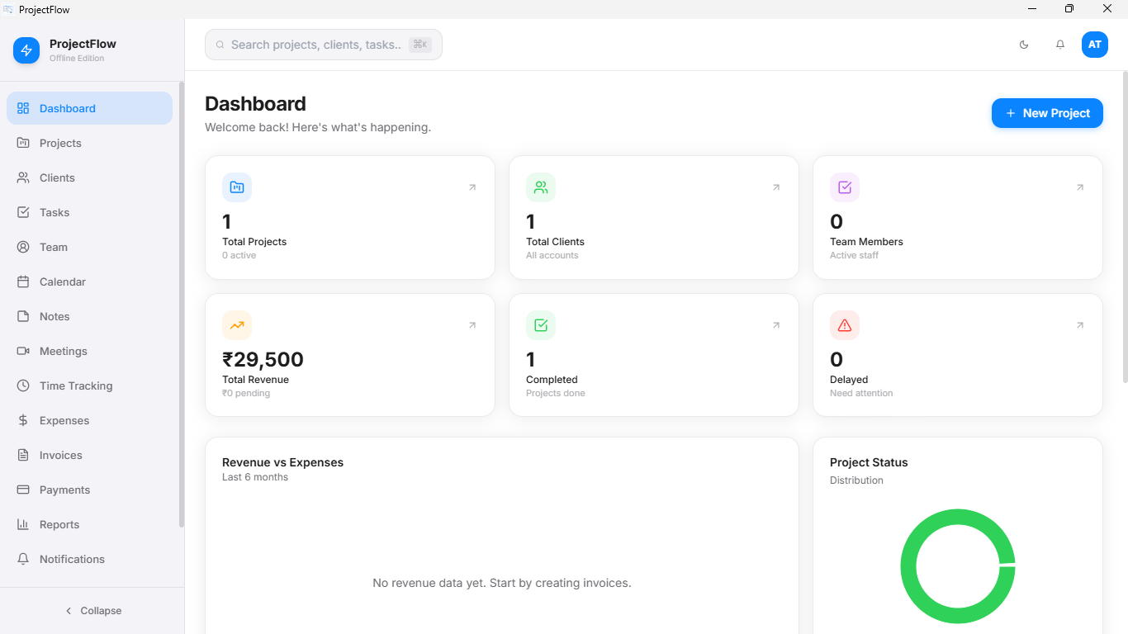The width and height of the screenshot is (1128, 634).
Task: Click the green people icon on Total Clients card
Action: click(541, 187)
